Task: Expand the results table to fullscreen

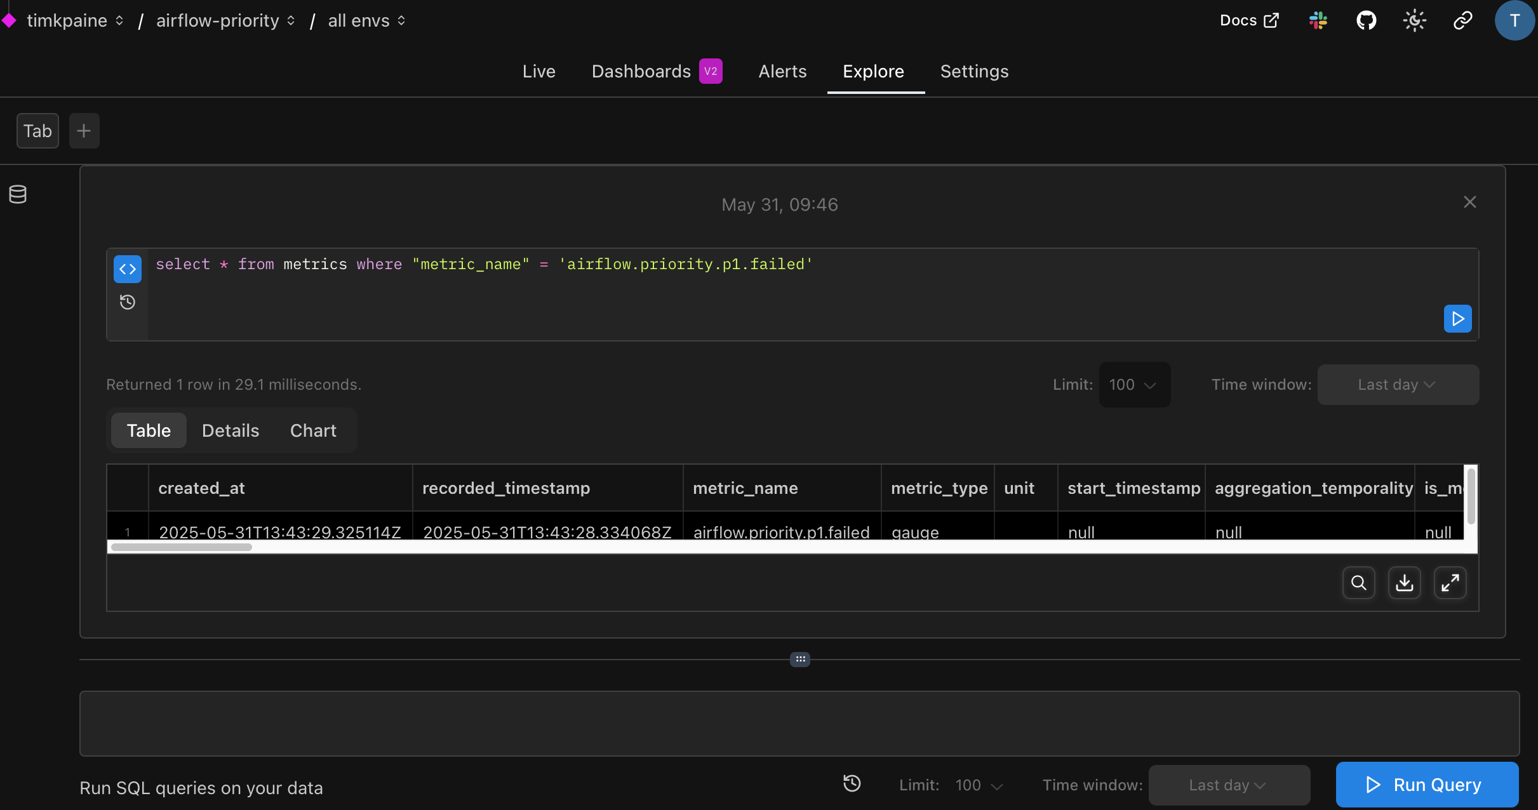Action: coord(1450,583)
